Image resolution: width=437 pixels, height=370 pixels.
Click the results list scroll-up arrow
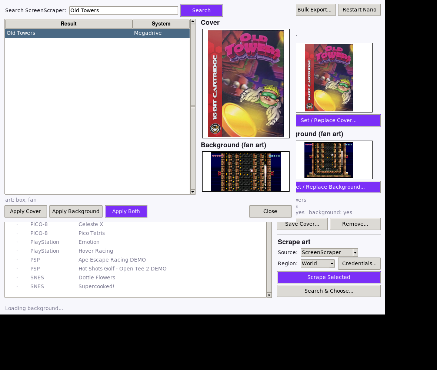pos(193,22)
